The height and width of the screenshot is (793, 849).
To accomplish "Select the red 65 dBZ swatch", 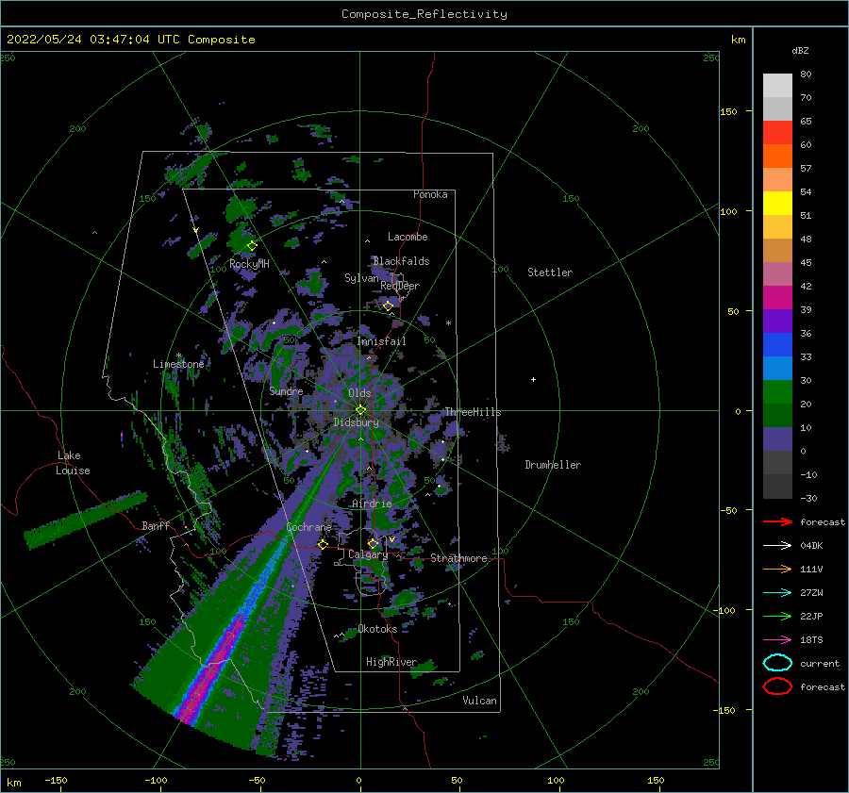I will (777, 132).
